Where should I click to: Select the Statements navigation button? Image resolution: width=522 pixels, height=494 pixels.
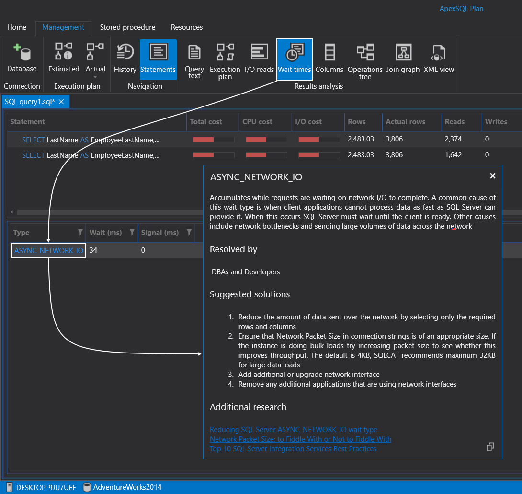click(x=158, y=59)
